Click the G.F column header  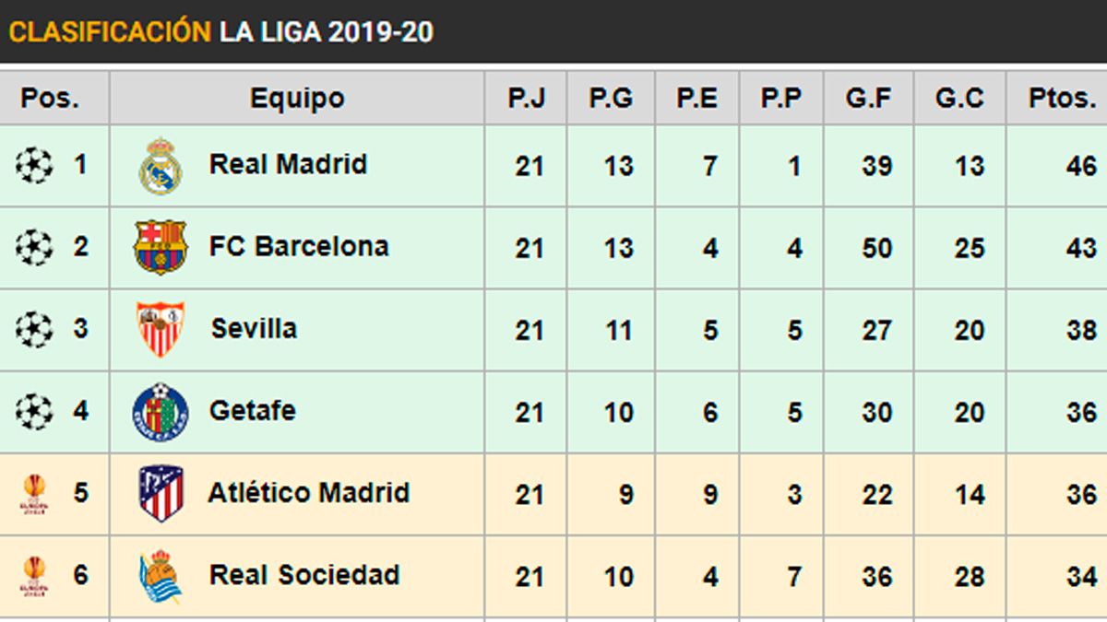[868, 98]
